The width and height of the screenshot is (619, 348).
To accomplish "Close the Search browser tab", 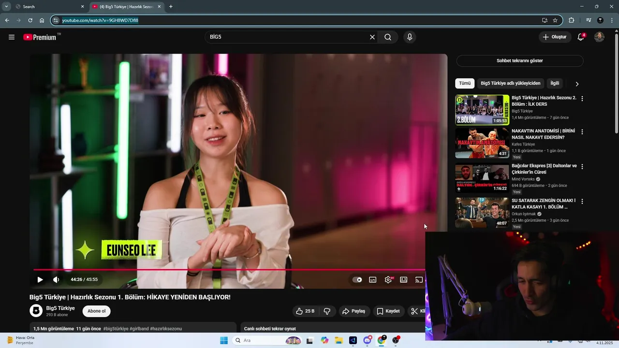I will [x=82, y=7].
